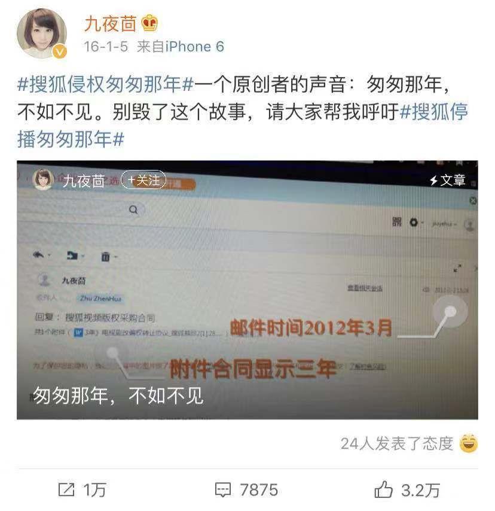This screenshot has height=511, width=495.
Task: Like the post with thumbs-up icon
Action: (x=383, y=489)
